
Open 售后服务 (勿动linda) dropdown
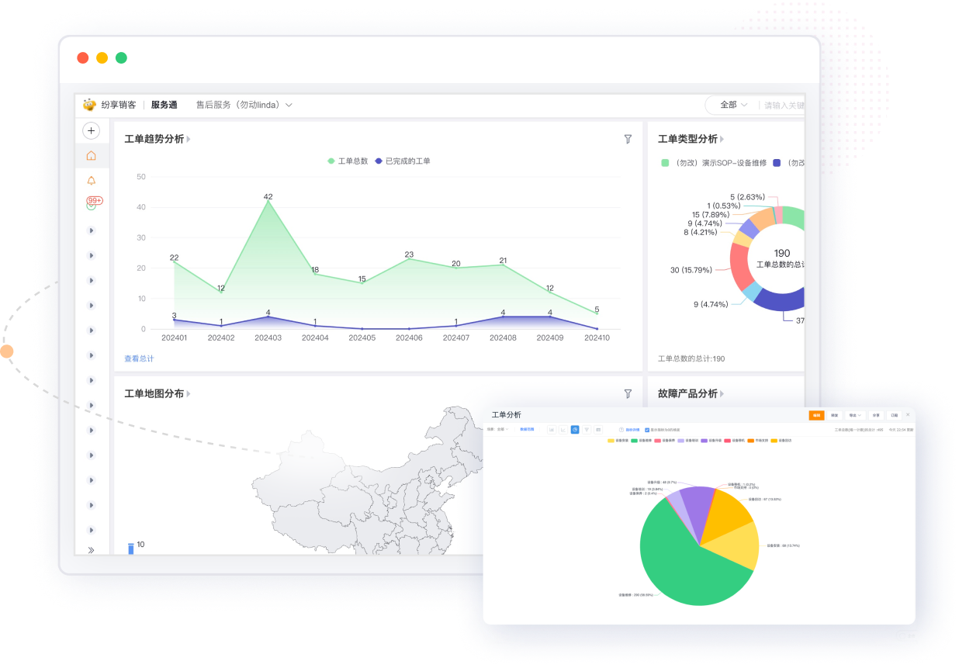(x=244, y=105)
